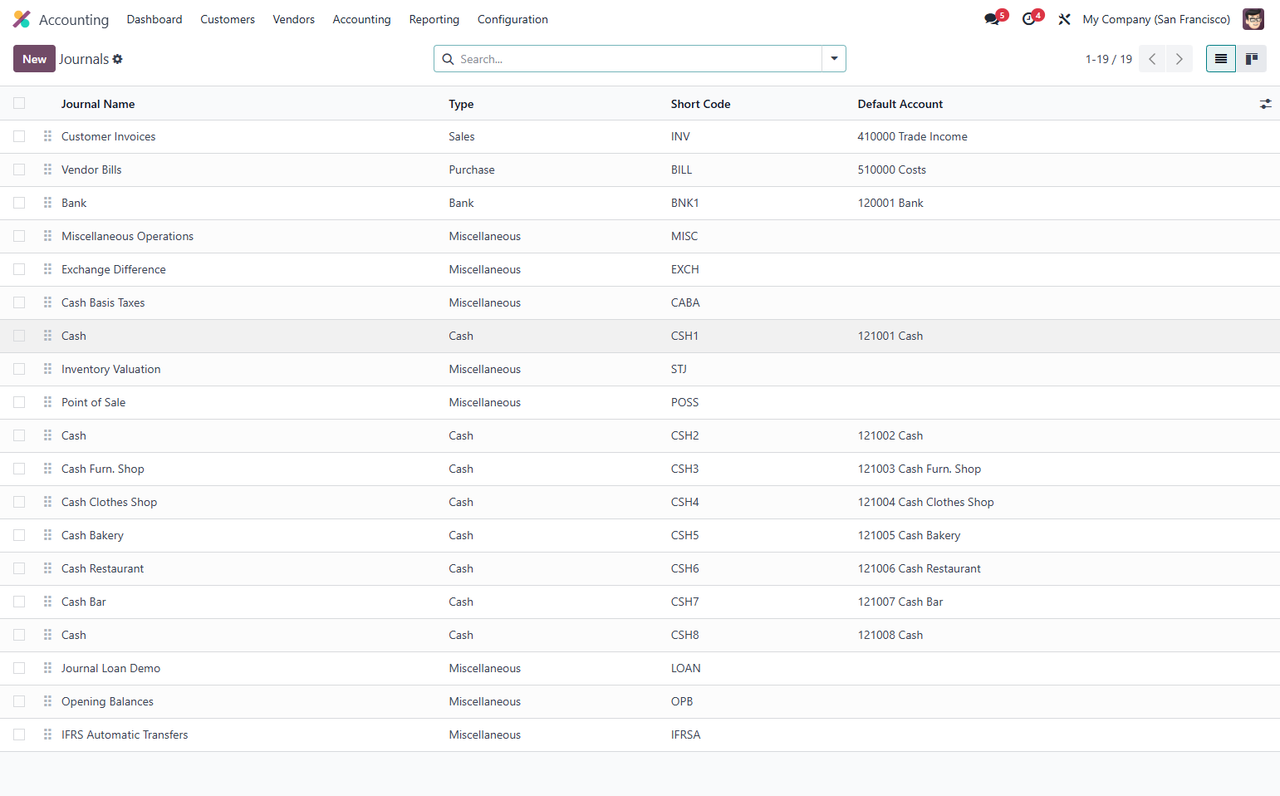1280x796 pixels.
Task: Open the Accounting menu next to Vendors
Action: click(361, 19)
